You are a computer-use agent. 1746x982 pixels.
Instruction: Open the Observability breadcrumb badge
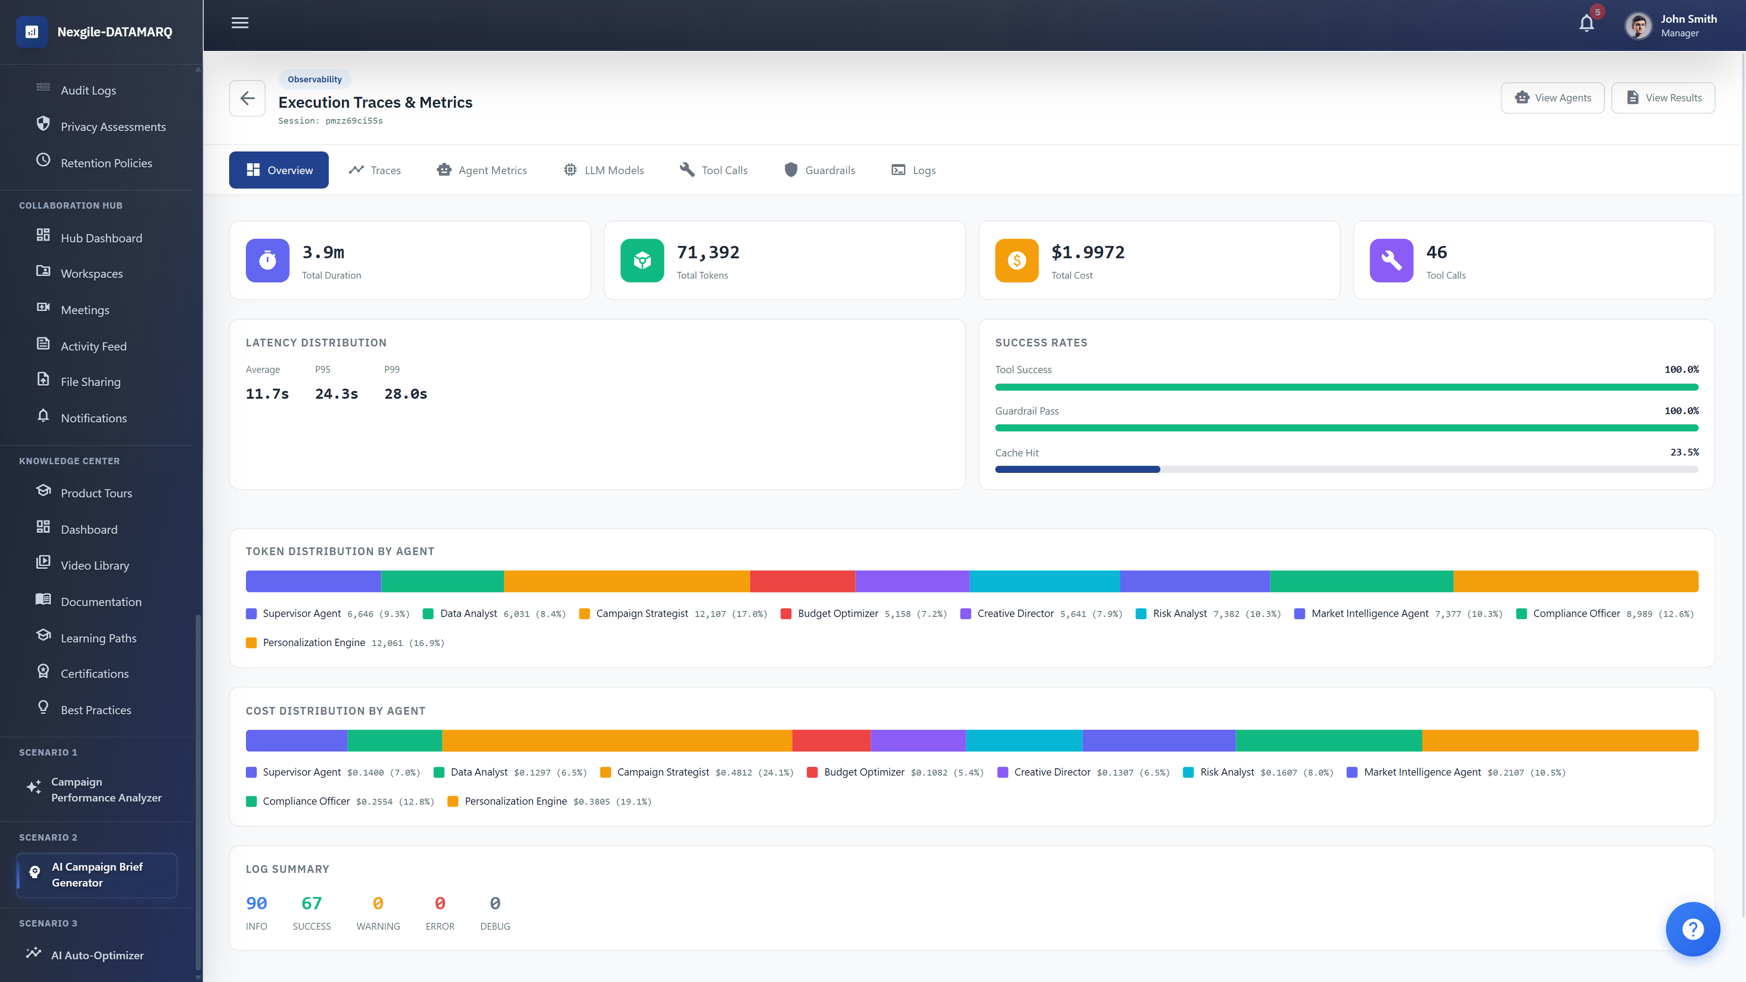coord(314,79)
